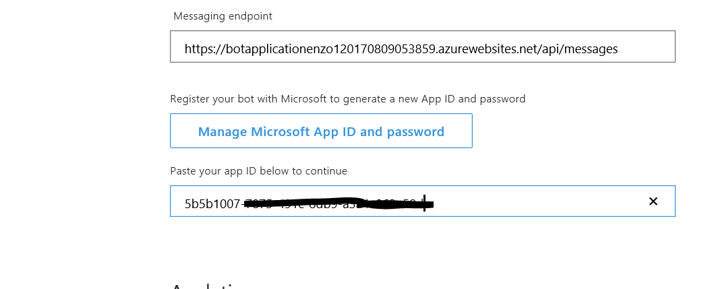The width and height of the screenshot is (704, 289).
Task: Click the "Paste your app ID below" label
Action: tap(258, 171)
